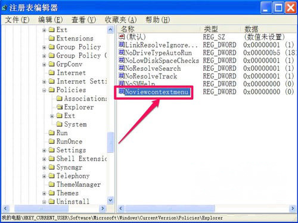298x223 pixels.
Task: Select the Run folder icon
Action: pos(51,133)
